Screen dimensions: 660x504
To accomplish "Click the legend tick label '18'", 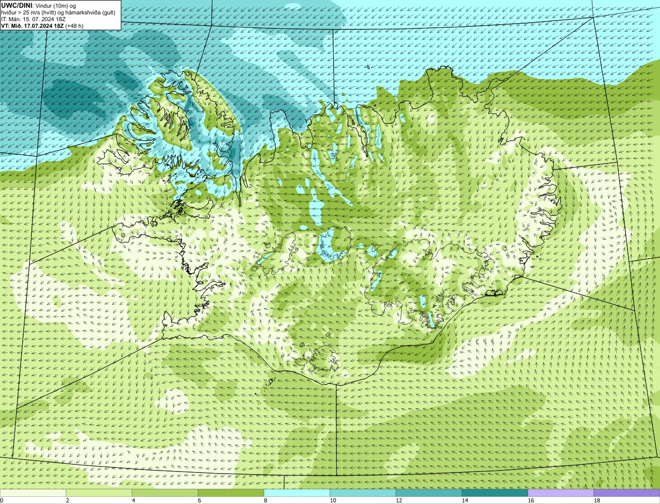I will click(597, 500).
